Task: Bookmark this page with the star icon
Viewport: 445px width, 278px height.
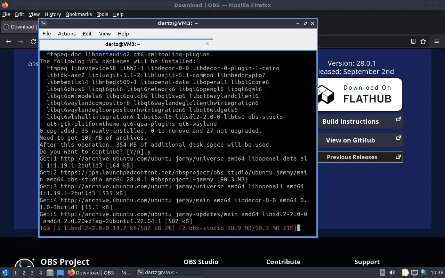Action: point(423,41)
